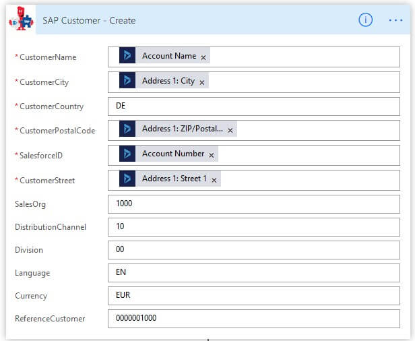Click the Dynamics icon on Street 1 token
Viewport: 415px width, 341px height.
point(127,179)
